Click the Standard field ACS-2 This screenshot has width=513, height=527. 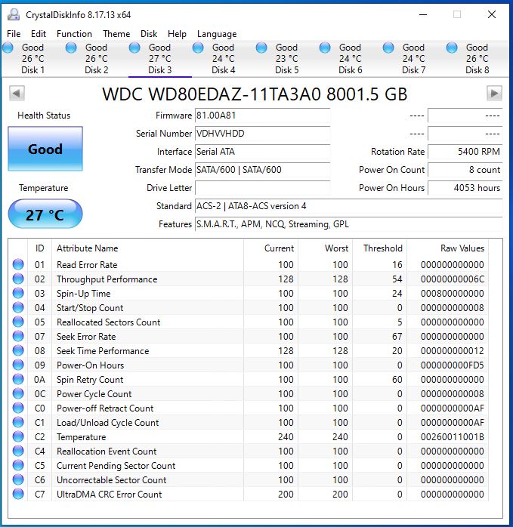(349, 206)
